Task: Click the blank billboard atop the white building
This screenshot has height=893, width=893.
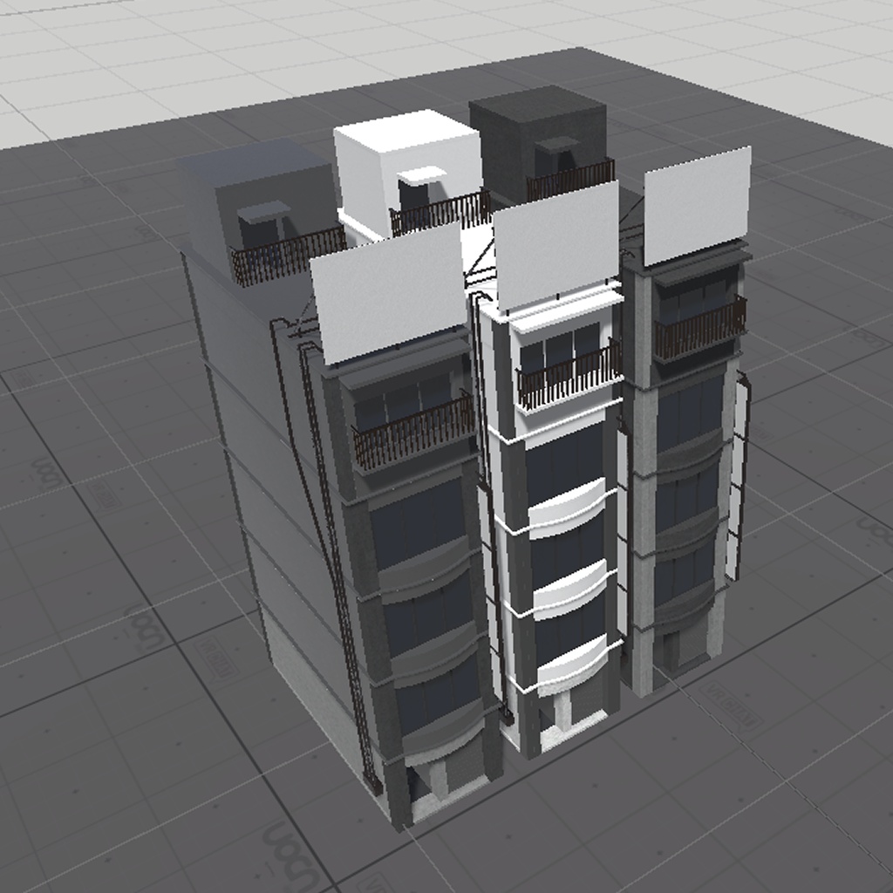Action: (x=556, y=245)
